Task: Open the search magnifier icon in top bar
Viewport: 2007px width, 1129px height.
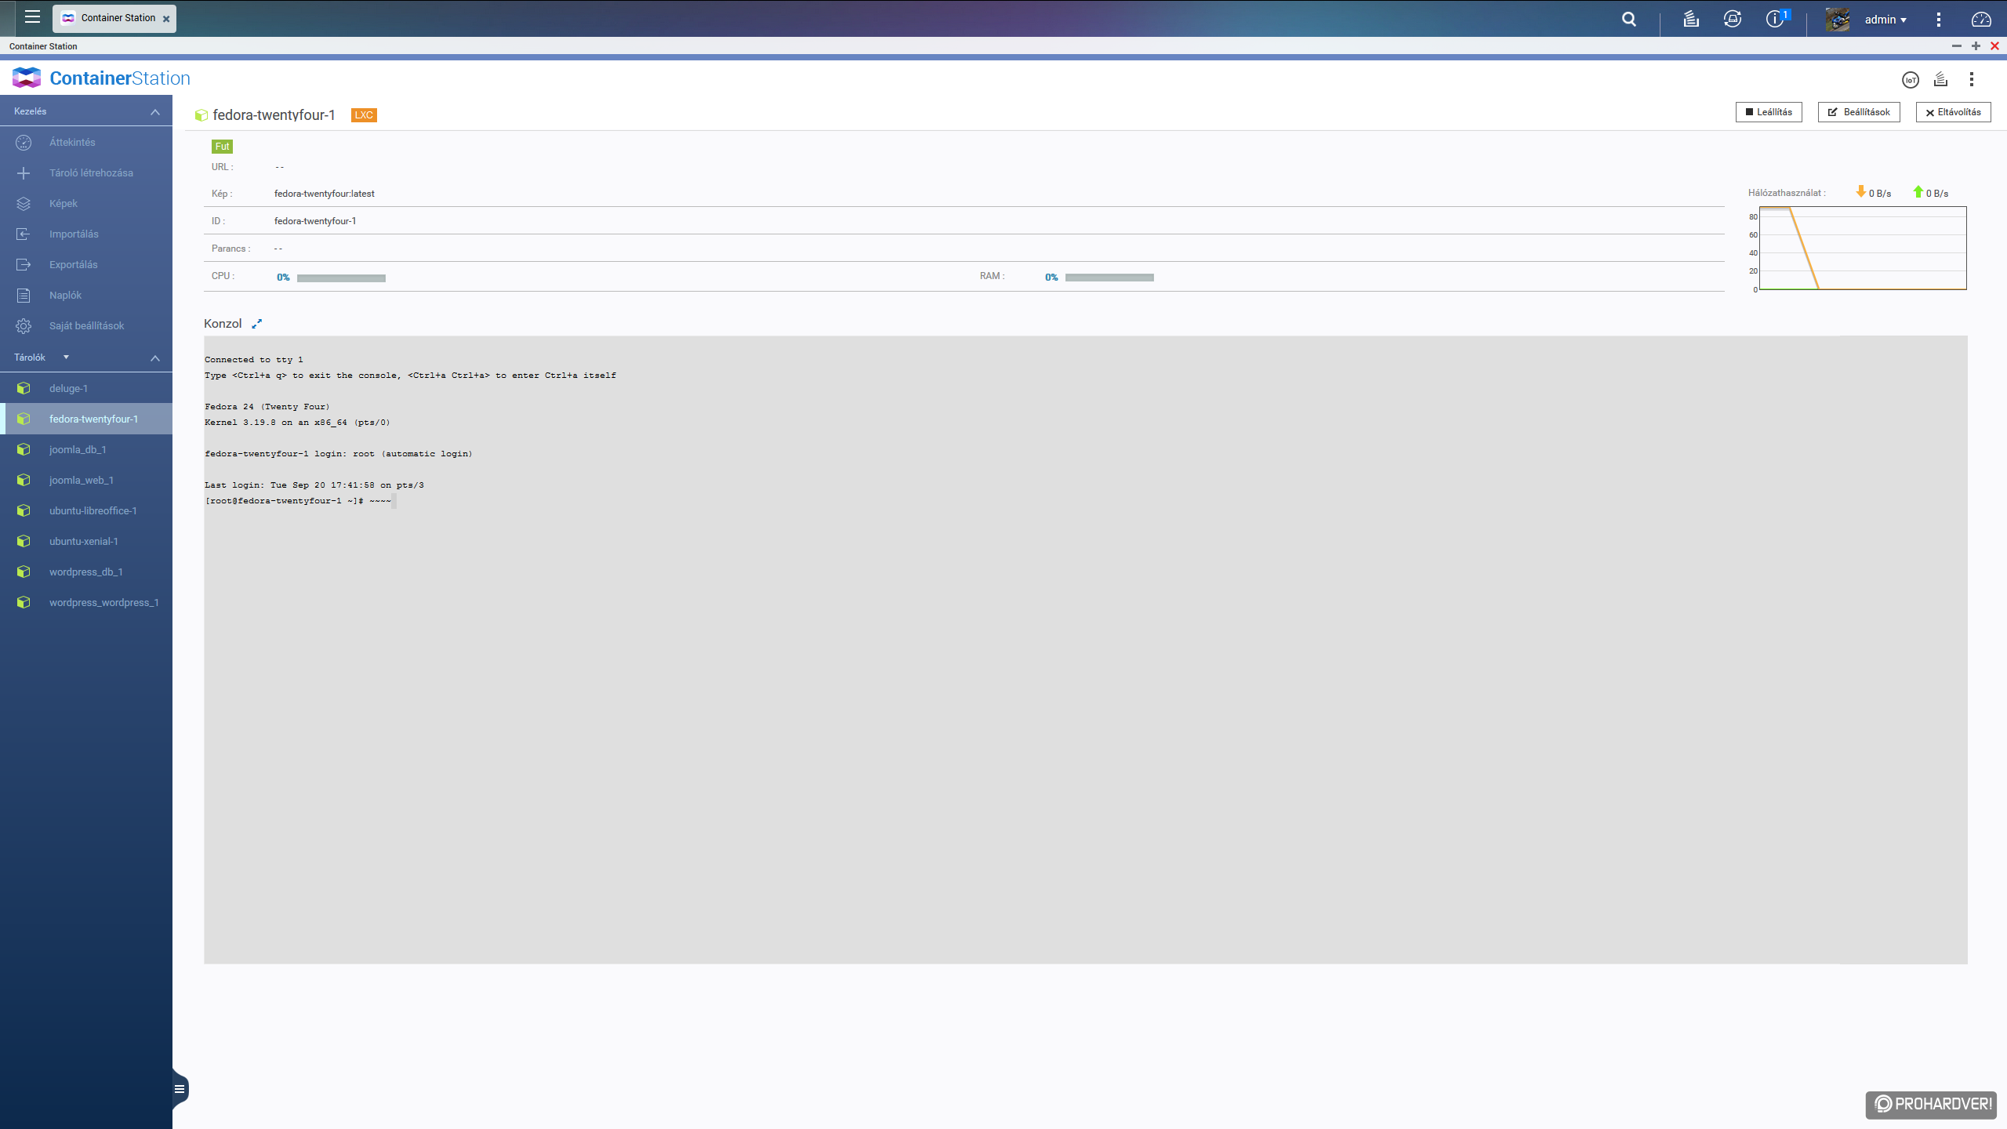Action: [1629, 19]
